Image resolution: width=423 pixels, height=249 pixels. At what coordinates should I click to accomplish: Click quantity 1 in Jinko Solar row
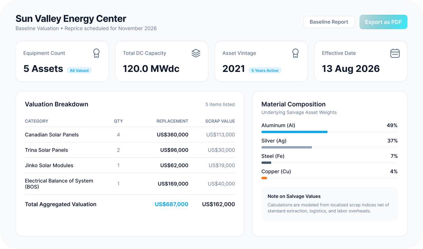coord(118,165)
